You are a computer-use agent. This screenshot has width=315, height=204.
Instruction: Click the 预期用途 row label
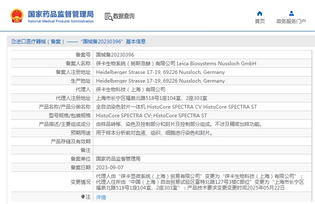click(81, 133)
